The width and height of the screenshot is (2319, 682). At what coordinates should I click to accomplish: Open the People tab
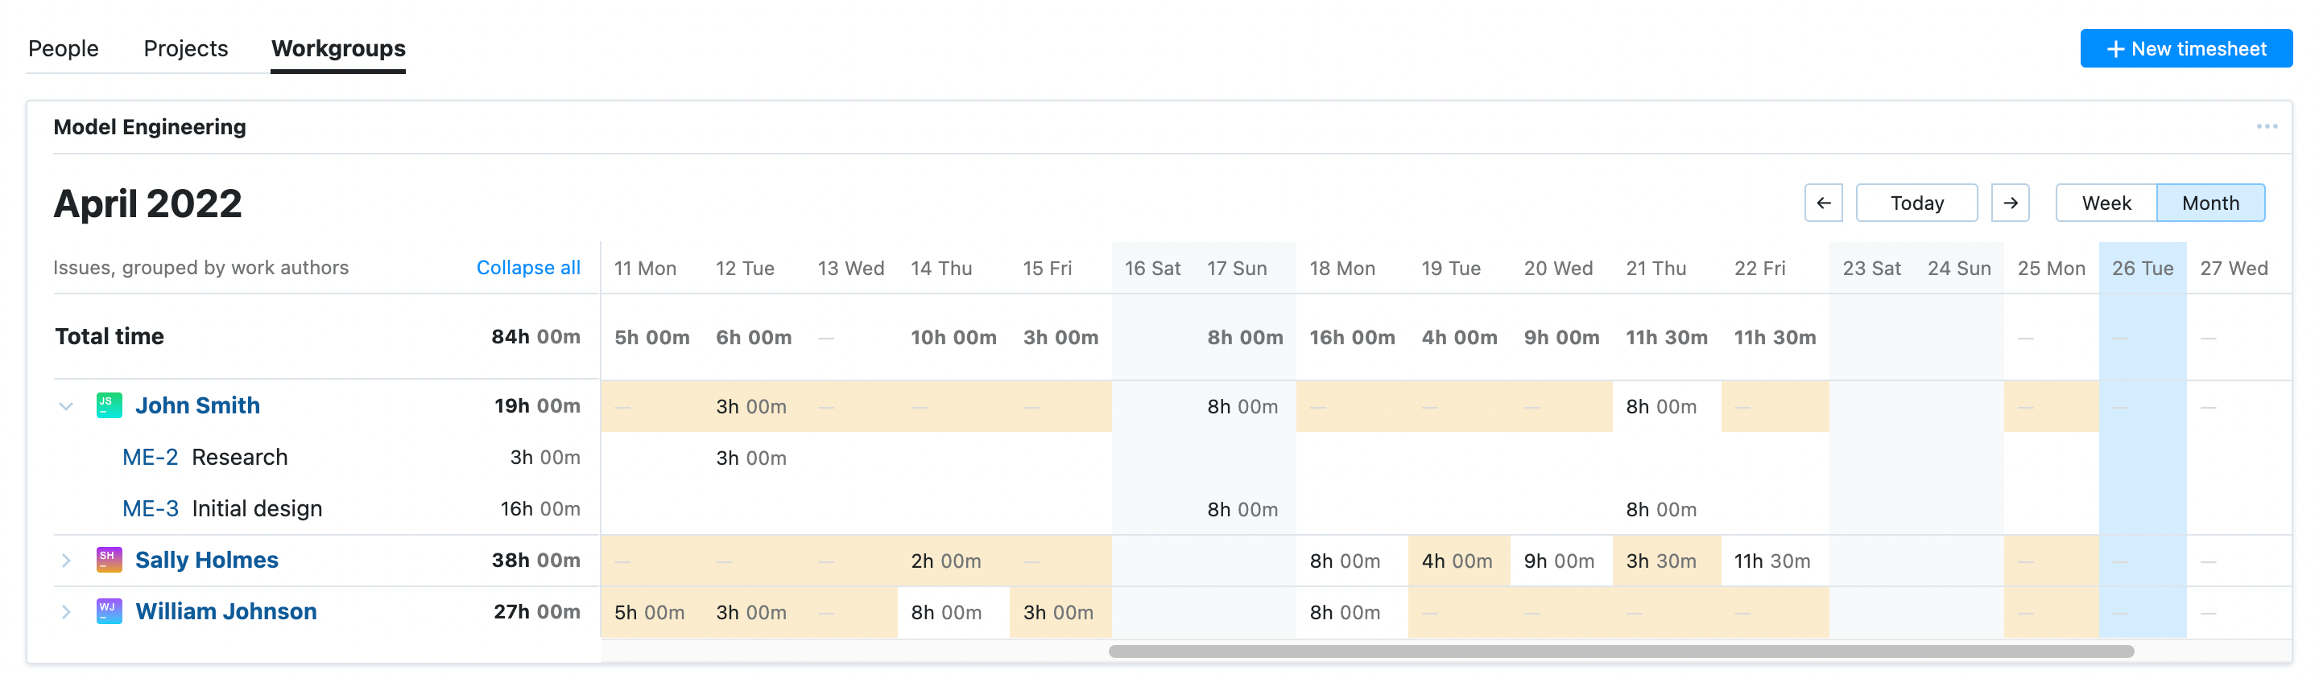click(63, 48)
